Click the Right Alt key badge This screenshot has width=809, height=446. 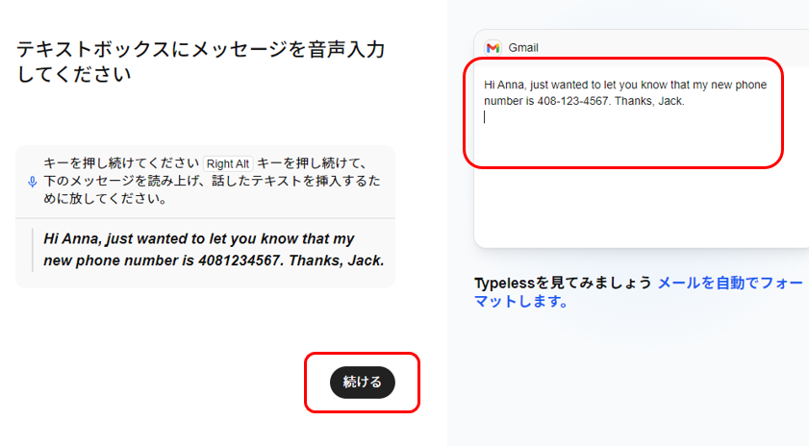coord(228,163)
